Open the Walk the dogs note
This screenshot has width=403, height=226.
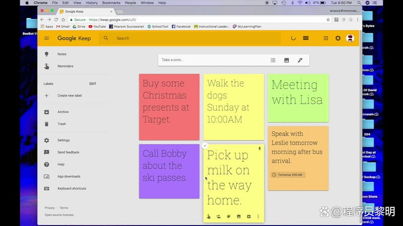[234, 107]
